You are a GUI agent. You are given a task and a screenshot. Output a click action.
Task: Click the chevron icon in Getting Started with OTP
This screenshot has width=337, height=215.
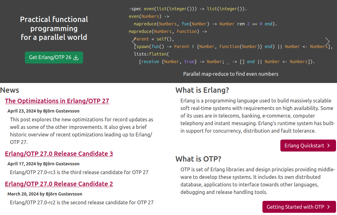[x=329, y=207]
